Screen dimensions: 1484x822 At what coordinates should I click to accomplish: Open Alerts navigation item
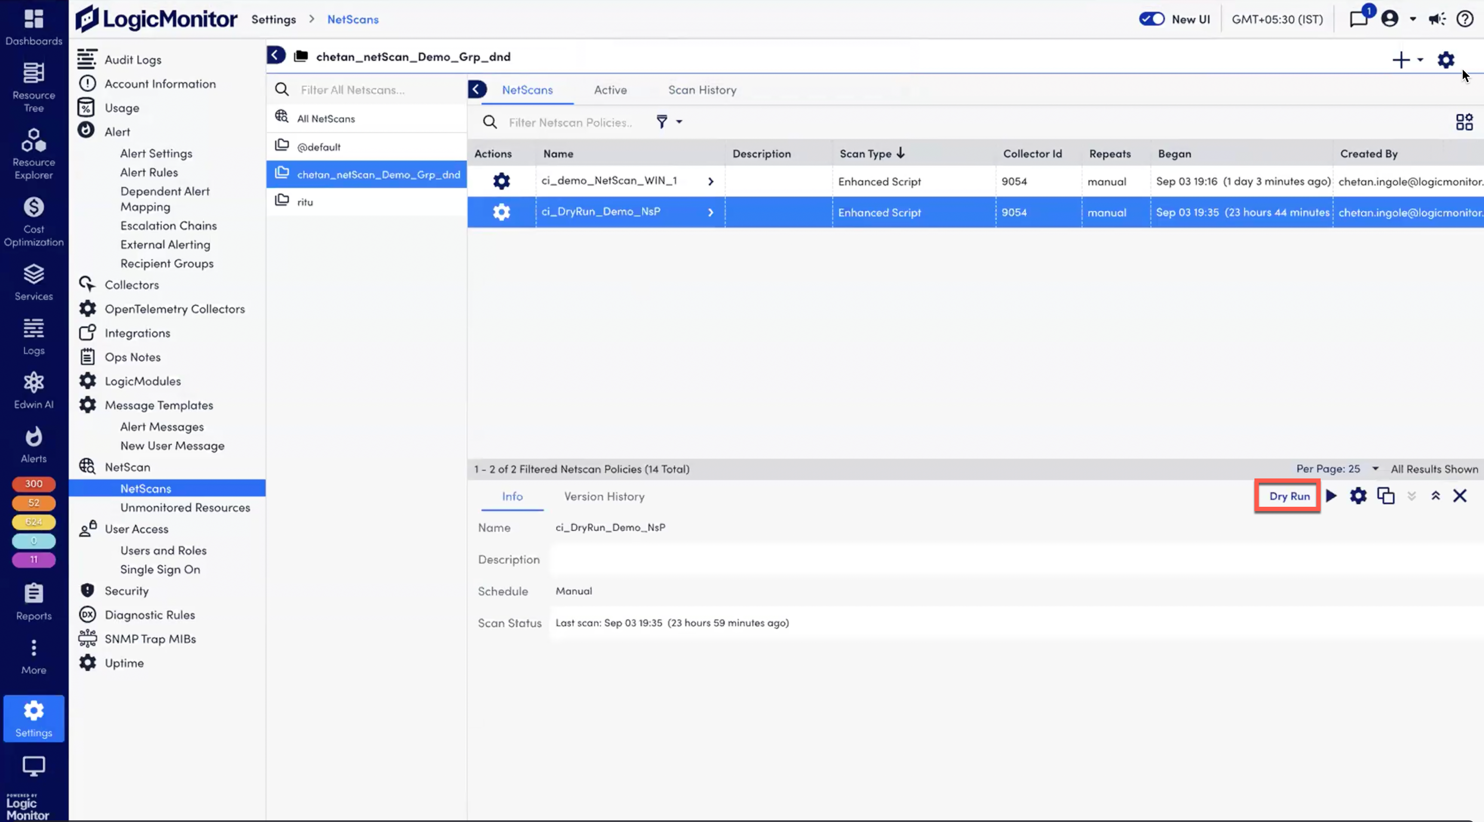pos(34,445)
